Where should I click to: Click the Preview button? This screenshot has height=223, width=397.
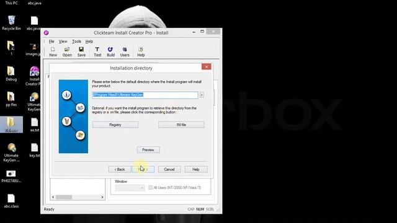148,150
